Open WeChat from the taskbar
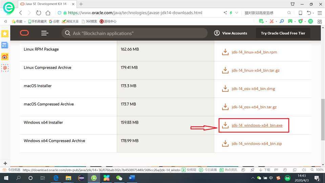 click(119, 178)
